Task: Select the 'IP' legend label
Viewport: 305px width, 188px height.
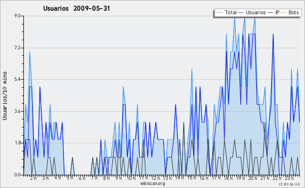Action: click(278, 12)
